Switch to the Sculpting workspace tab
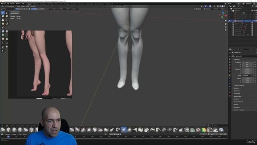This screenshot has height=145, width=257. click(43, 4)
